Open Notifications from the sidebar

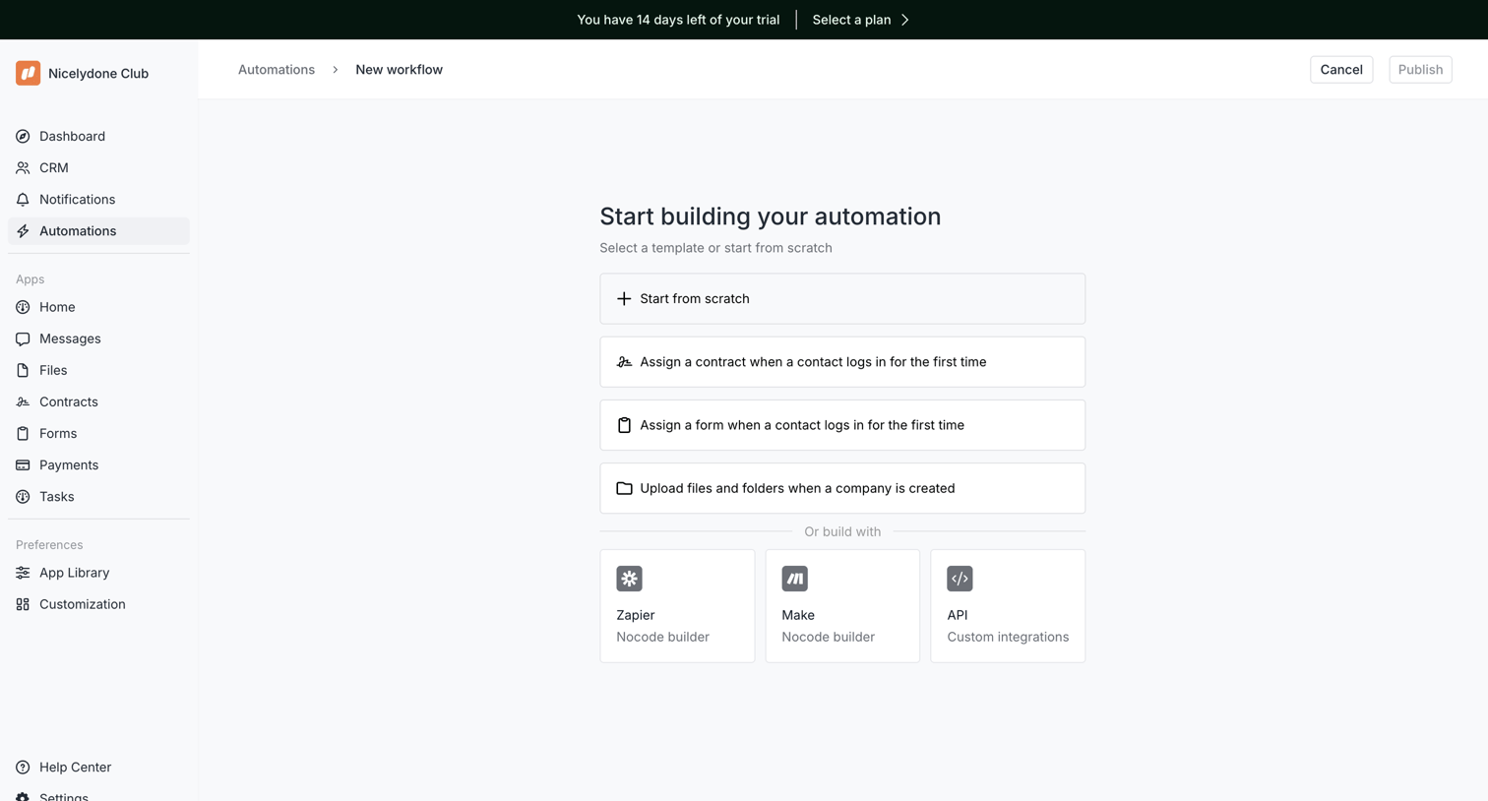tap(98, 199)
